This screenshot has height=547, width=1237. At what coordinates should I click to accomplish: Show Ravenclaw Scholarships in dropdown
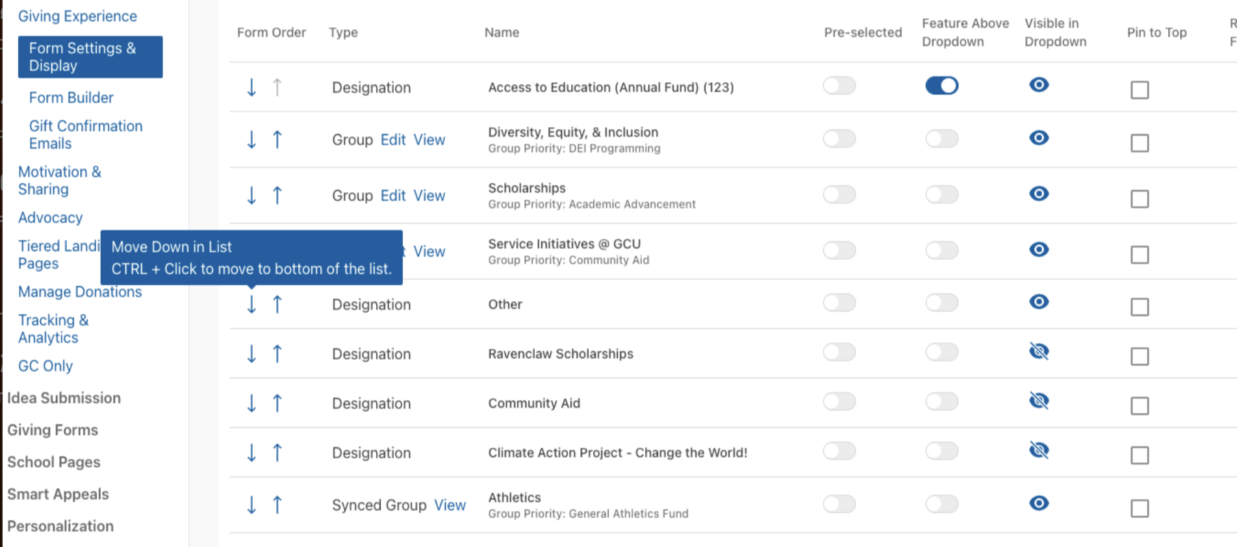[x=1039, y=351]
